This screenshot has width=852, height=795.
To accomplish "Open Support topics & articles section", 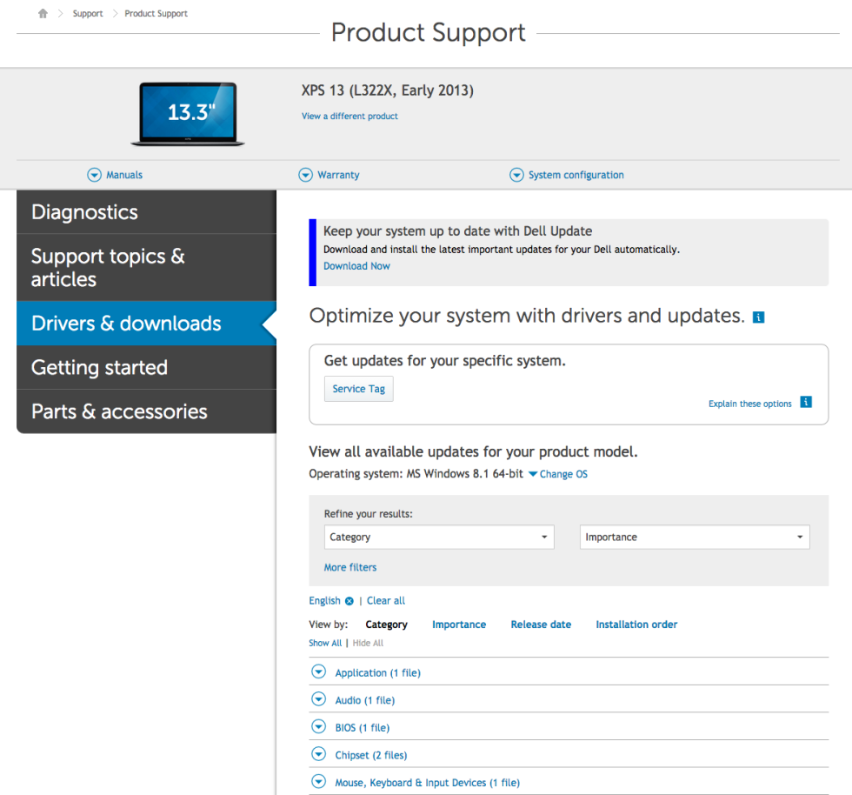I will [147, 268].
